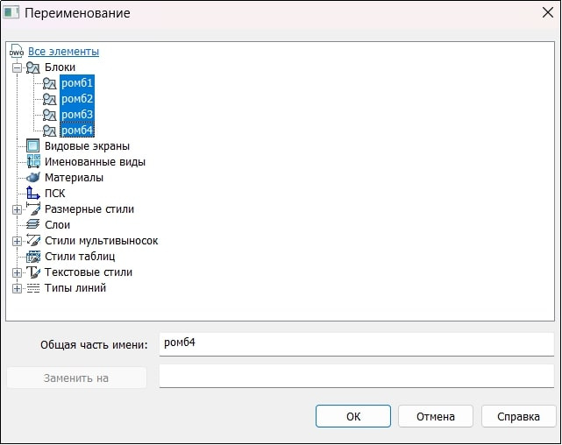Select the Материалы category

pyautogui.click(x=74, y=178)
